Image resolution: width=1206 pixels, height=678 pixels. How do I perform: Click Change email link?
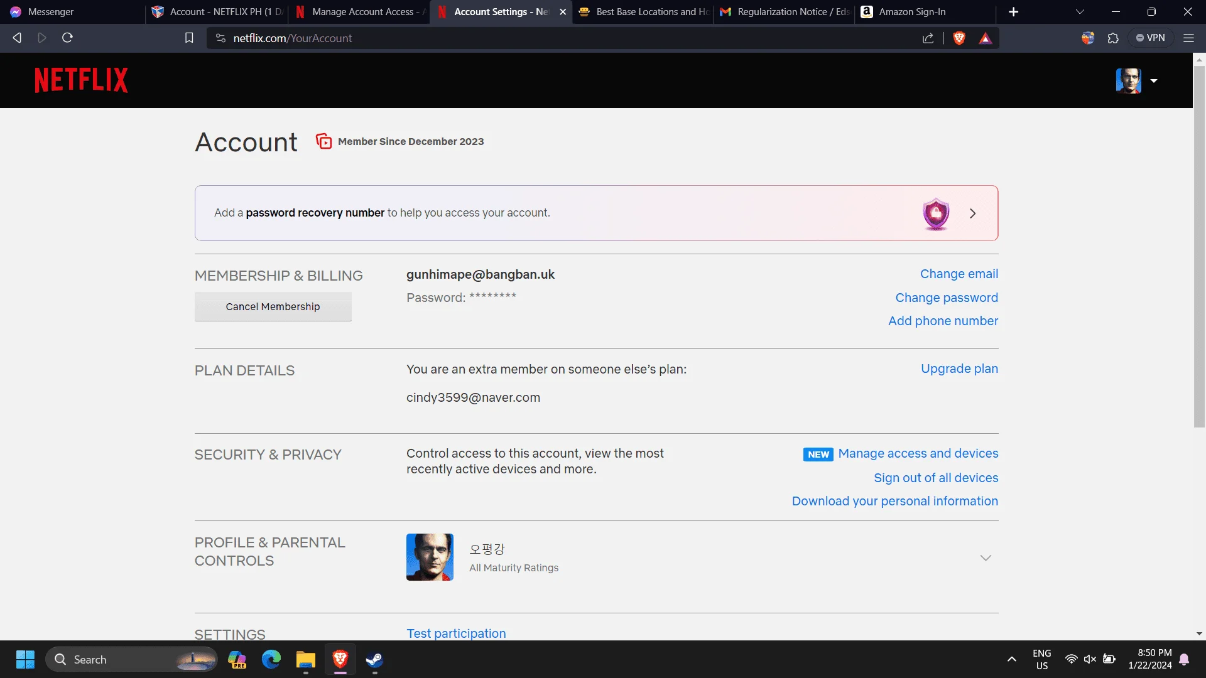pos(959,274)
